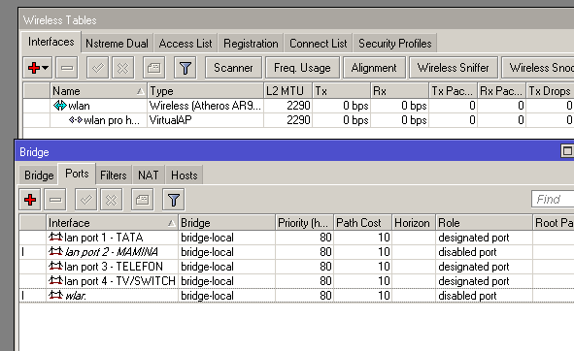Select the lan port 1 - TATA row
This screenshot has width=574, height=351.
pos(296,238)
